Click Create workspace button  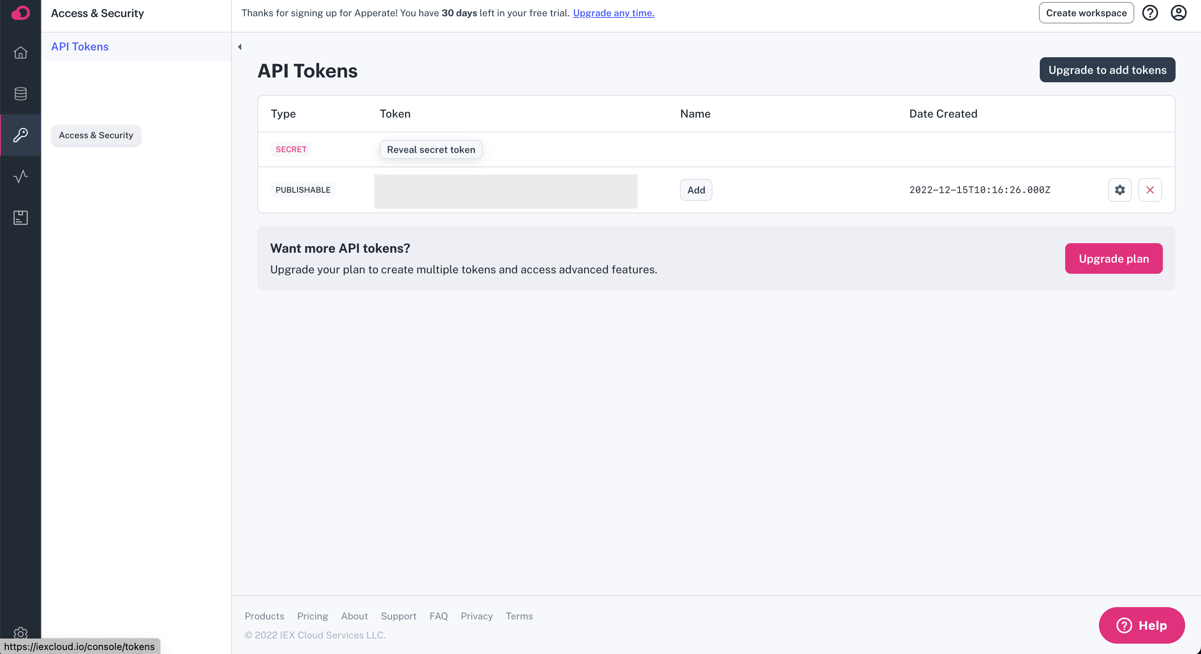click(1086, 13)
